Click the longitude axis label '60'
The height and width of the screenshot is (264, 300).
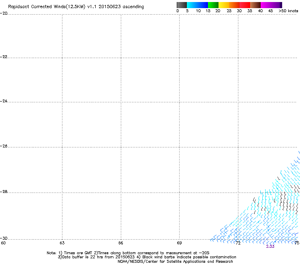click(3, 243)
